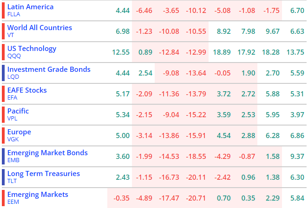This screenshot has width=308, height=208.
Task: Click the Pacific fund link
Action: pyautogui.click(x=18, y=111)
